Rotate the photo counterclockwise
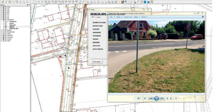Screen dimensions: 216x112 pos(167,98)
